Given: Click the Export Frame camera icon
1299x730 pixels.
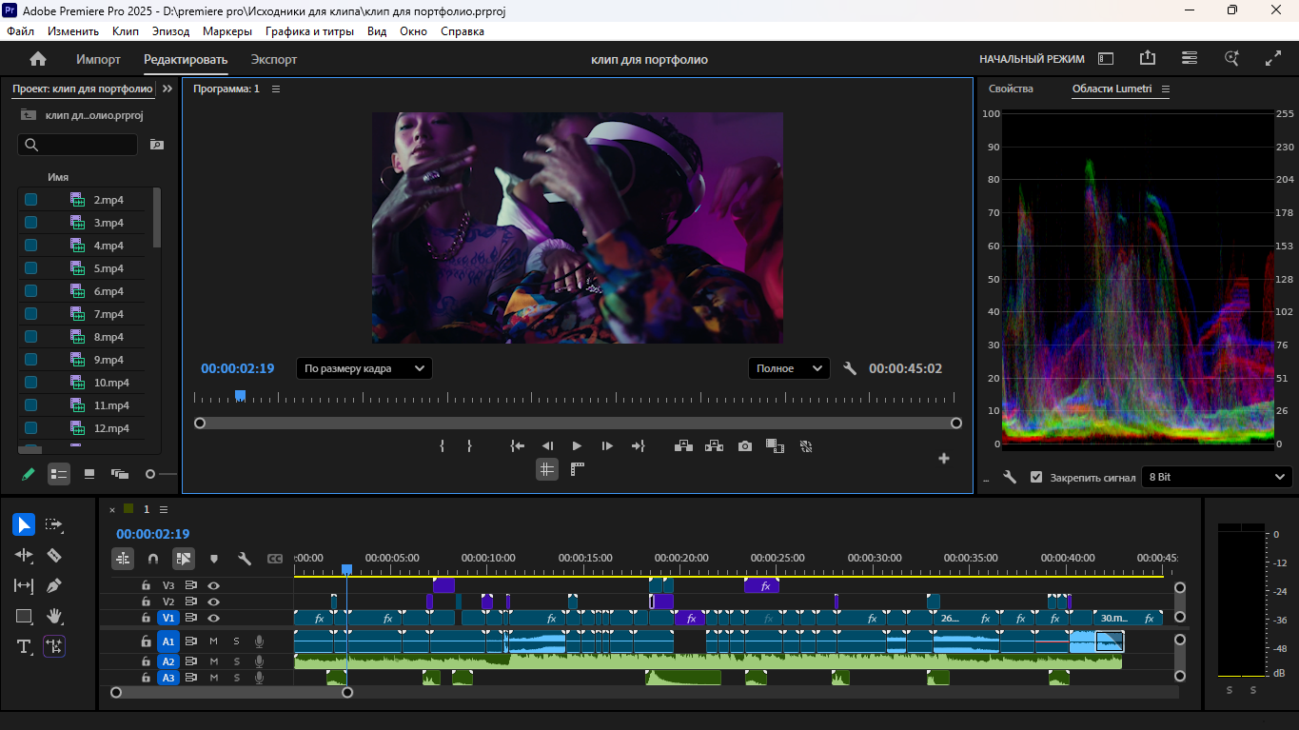Looking at the screenshot, I should 745,445.
